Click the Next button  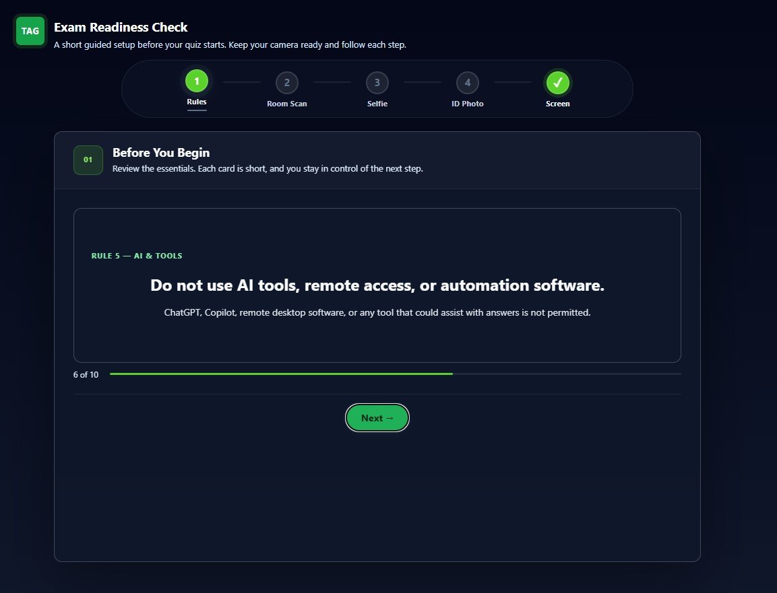coord(377,418)
